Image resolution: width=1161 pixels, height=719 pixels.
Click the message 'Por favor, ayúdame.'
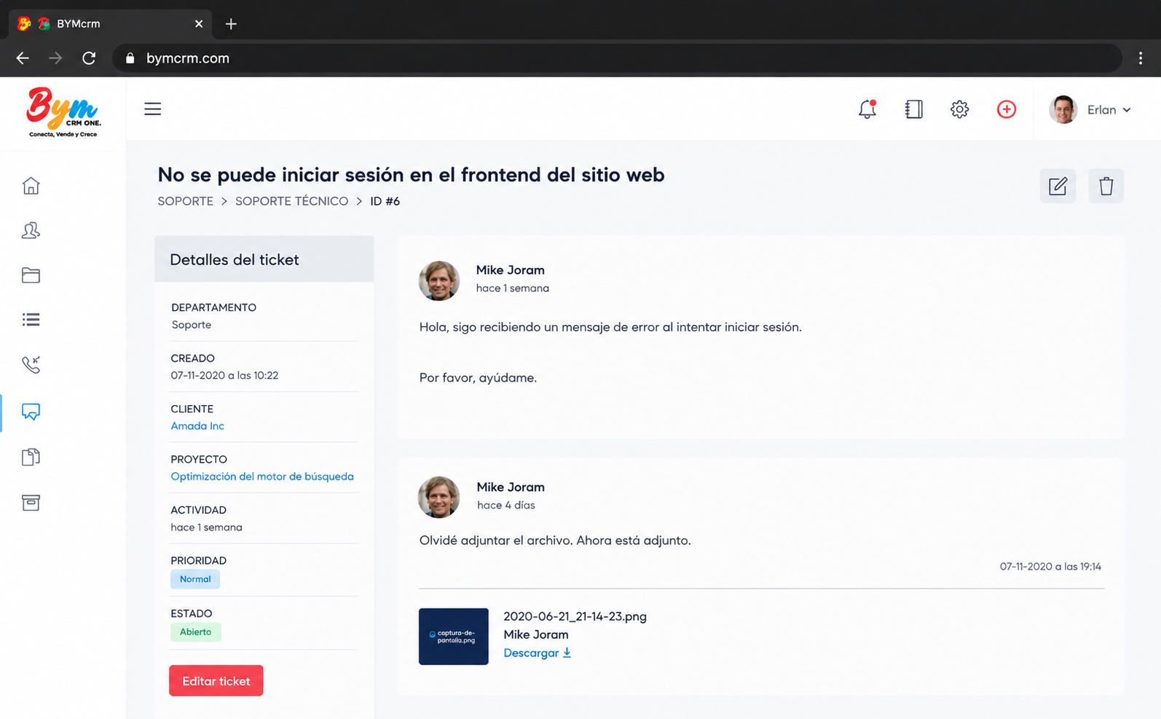478,378
